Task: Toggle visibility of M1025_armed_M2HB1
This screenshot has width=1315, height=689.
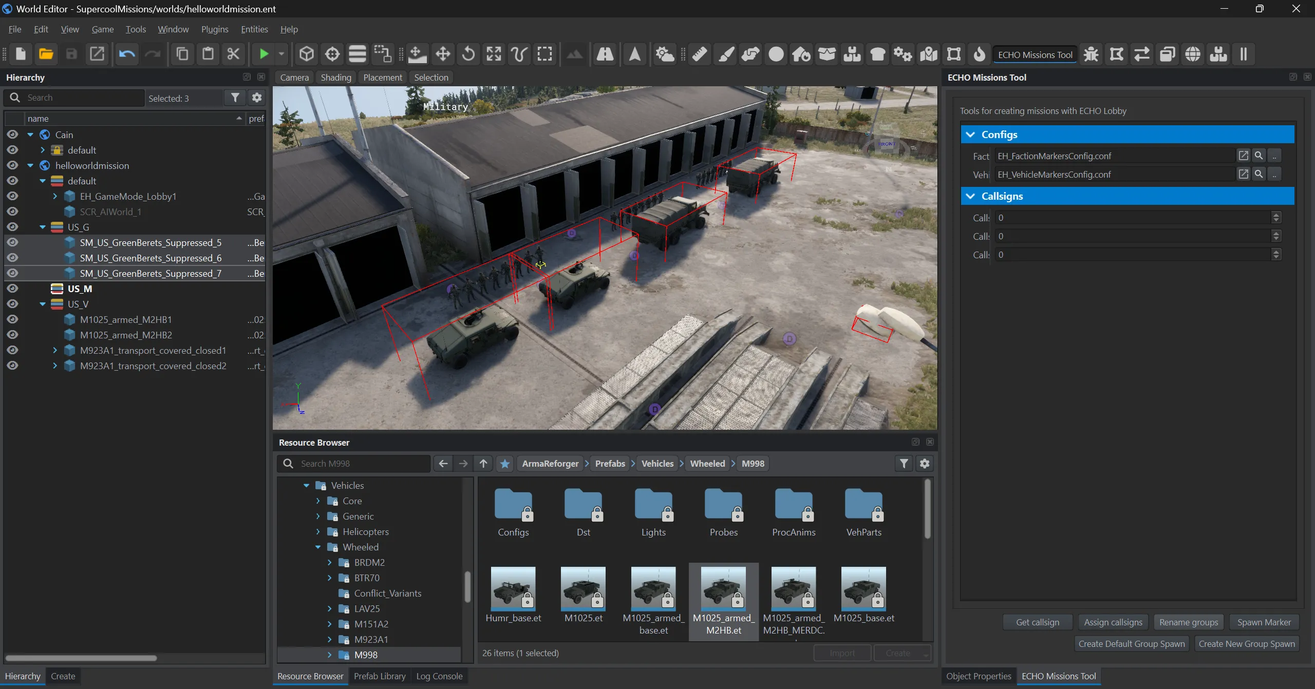Action: tap(12, 319)
